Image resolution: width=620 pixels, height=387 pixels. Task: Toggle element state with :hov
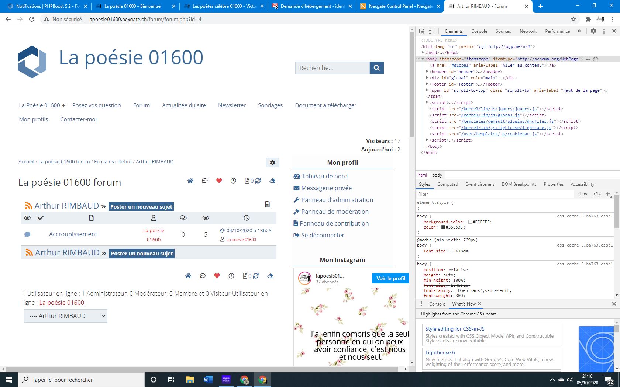tap(582, 194)
